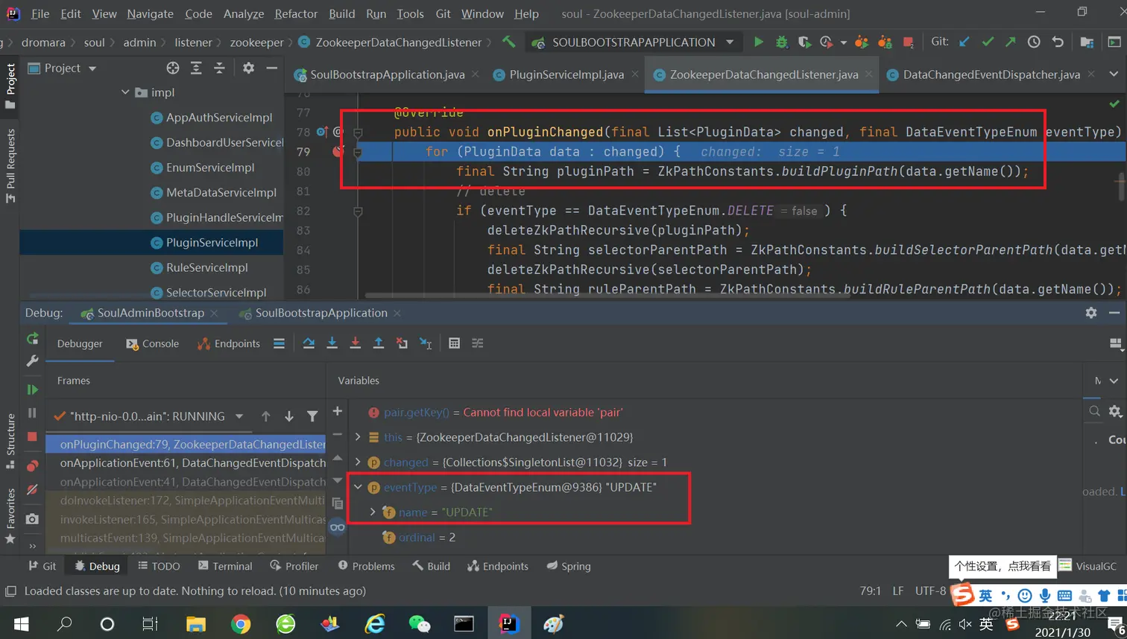Image resolution: width=1127 pixels, height=639 pixels.
Task: Add a new watch with the plus icon
Action: coord(338,411)
